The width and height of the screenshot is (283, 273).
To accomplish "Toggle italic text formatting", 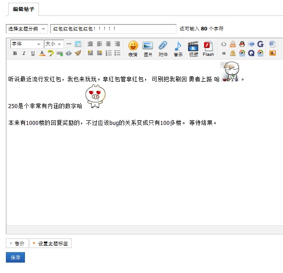I will point(24,53).
